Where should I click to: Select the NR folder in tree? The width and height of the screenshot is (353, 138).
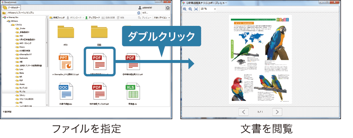coord(19,77)
